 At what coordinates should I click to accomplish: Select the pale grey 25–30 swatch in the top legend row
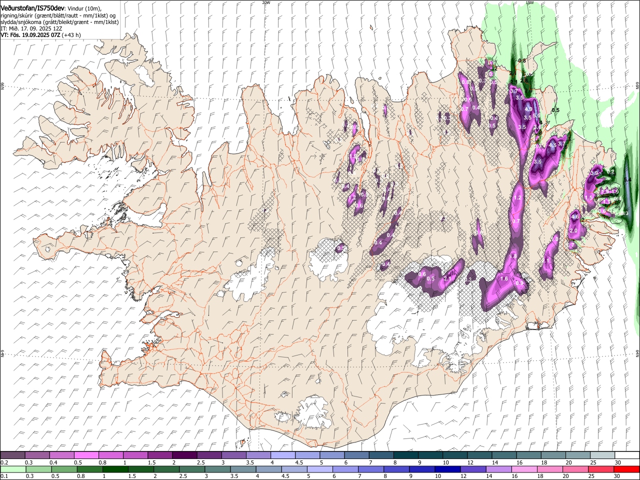coord(603,455)
